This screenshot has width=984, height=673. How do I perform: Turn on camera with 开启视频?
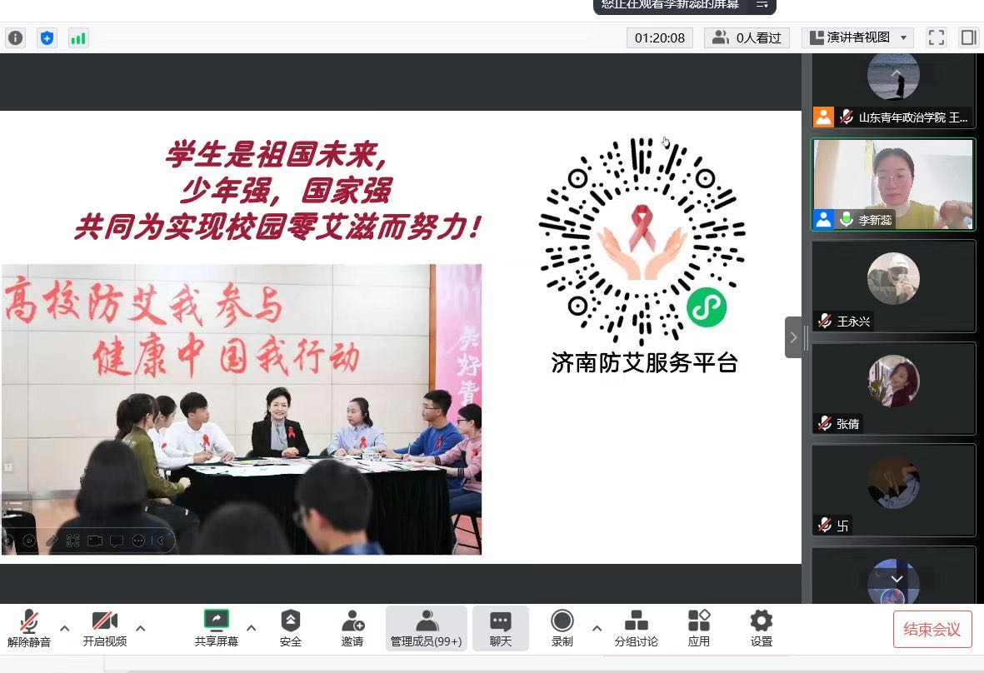[104, 628]
